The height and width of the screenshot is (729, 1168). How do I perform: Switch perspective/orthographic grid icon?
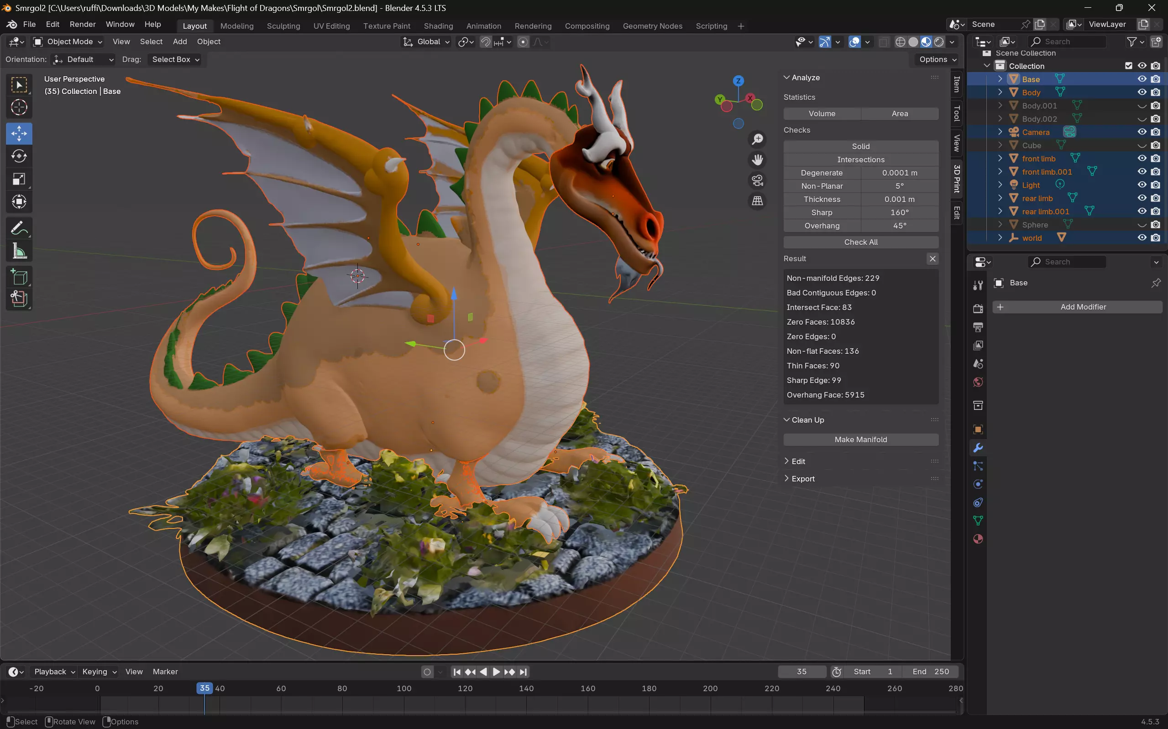point(757,201)
